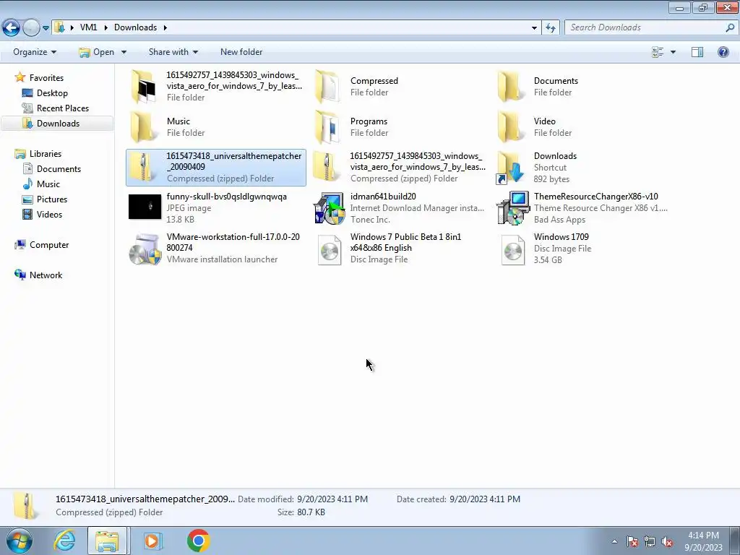Viewport: 740px width, 555px height.
Task: Open the Share with menu
Action: [x=173, y=52]
